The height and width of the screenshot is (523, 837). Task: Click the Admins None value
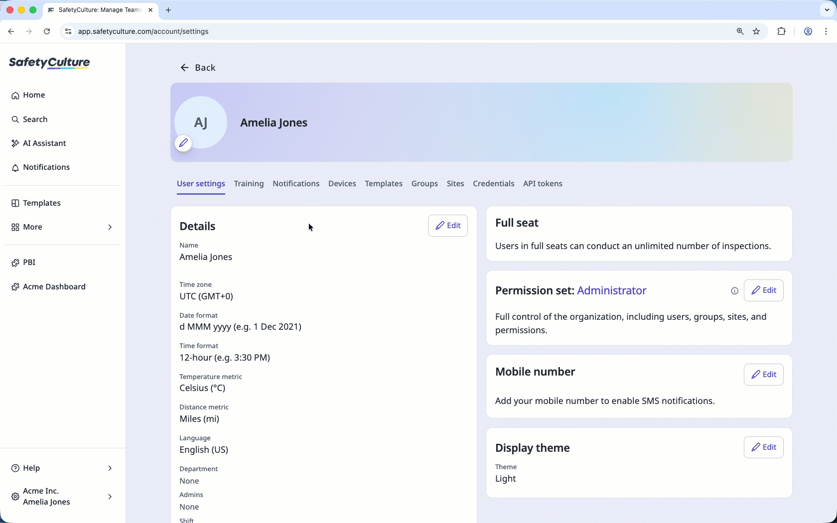point(189,507)
